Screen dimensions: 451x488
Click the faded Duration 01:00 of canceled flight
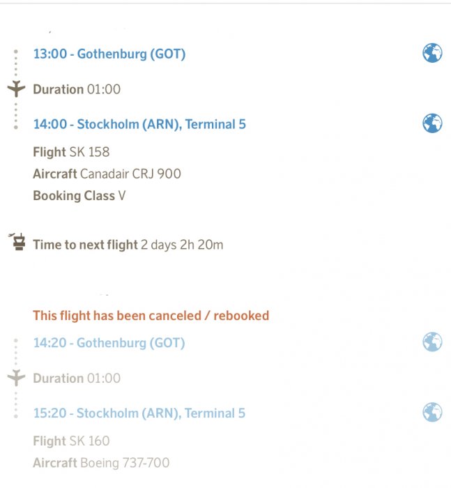pos(77,379)
